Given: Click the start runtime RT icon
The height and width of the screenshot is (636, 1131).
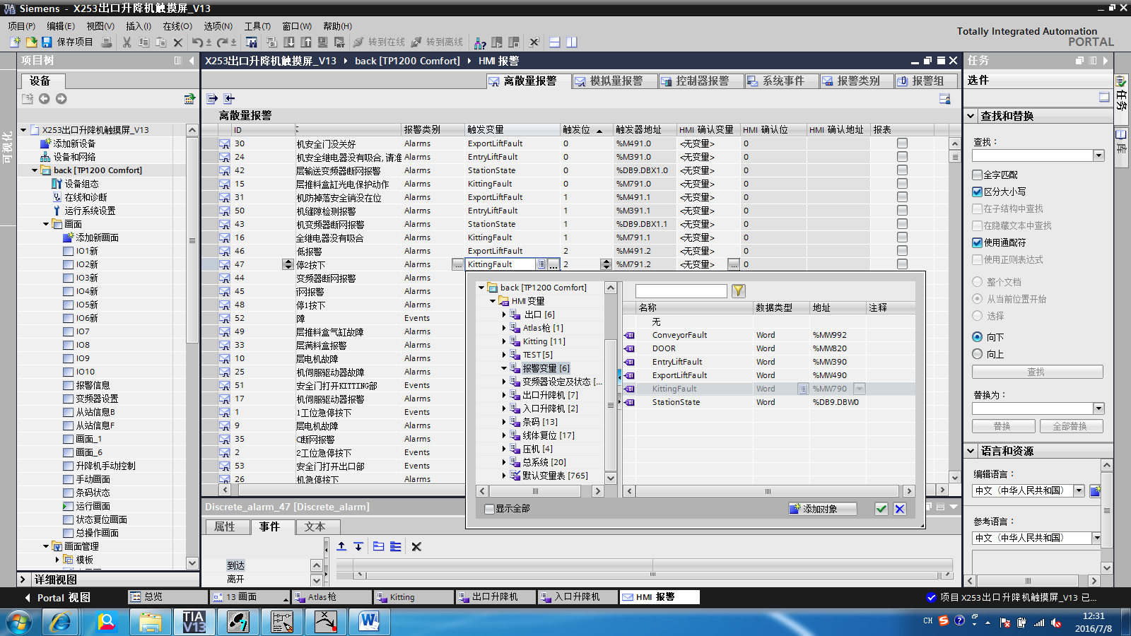Looking at the screenshot, I should (x=339, y=42).
